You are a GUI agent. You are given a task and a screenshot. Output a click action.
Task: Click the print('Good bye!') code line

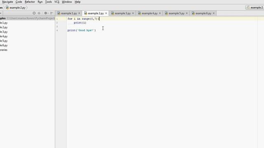(82, 30)
